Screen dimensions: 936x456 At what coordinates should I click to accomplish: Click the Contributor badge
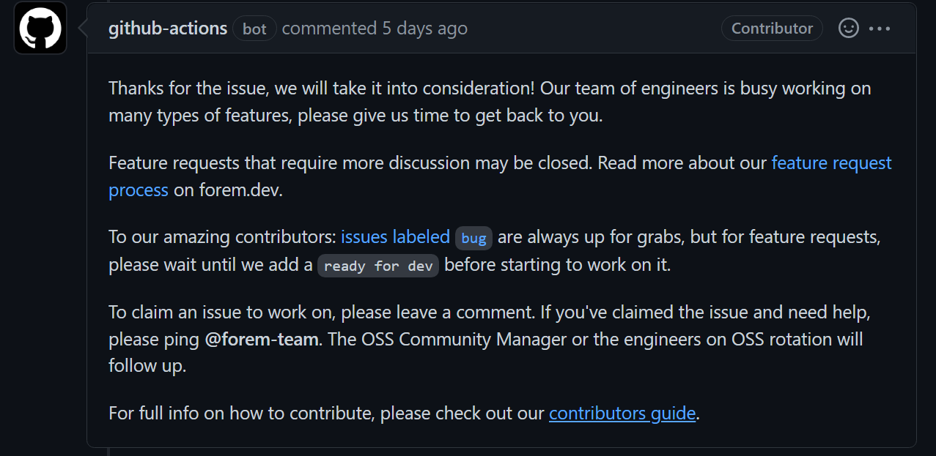tap(772, 28)
